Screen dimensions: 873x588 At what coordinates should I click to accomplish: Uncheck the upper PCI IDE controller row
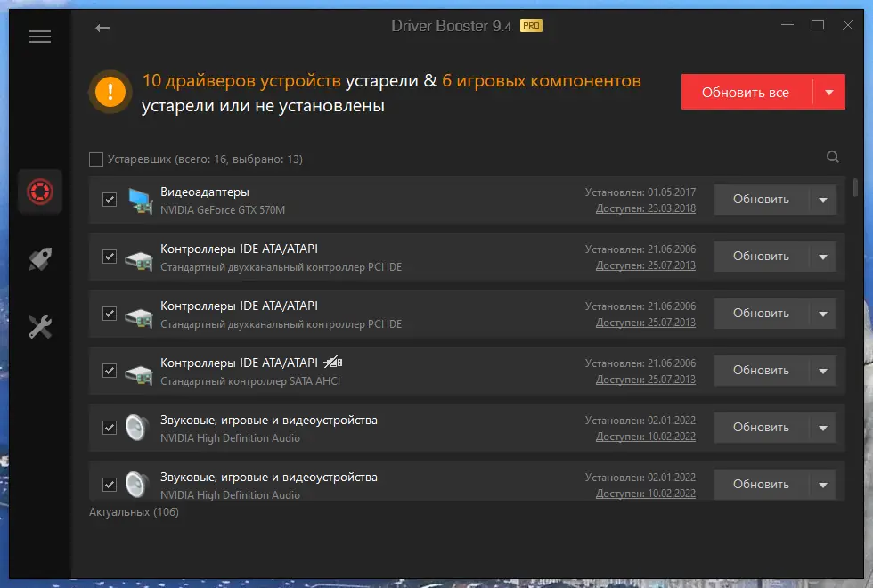point(110,257)
